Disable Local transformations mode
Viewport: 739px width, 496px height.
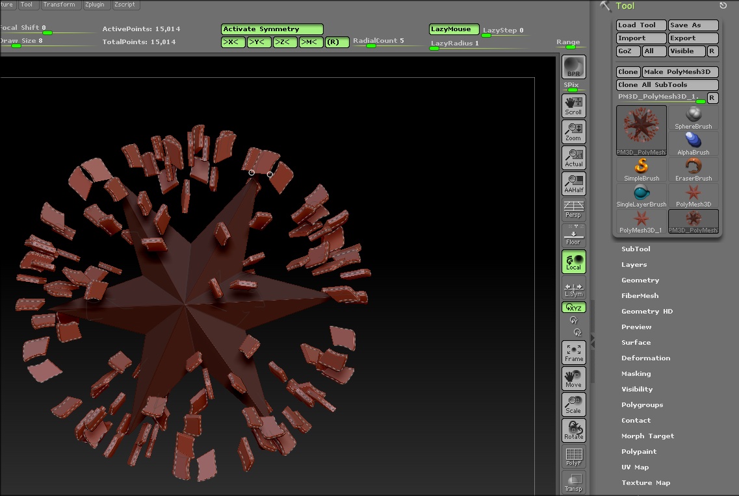click(573, 262)
